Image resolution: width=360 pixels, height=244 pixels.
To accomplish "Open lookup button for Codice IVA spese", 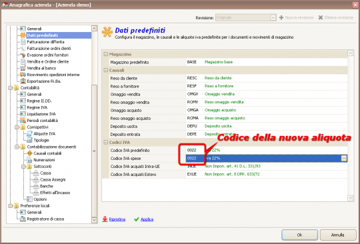I will point(344,158).
